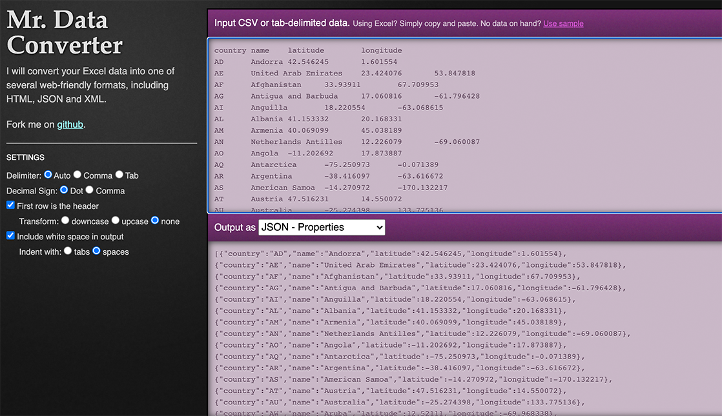Set header transform to upcase
The width and height of the screenshot is (722, 416).
coord(116,221)
